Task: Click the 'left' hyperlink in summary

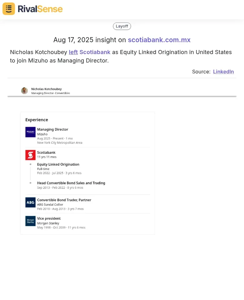Action: [x=73, y=52]
